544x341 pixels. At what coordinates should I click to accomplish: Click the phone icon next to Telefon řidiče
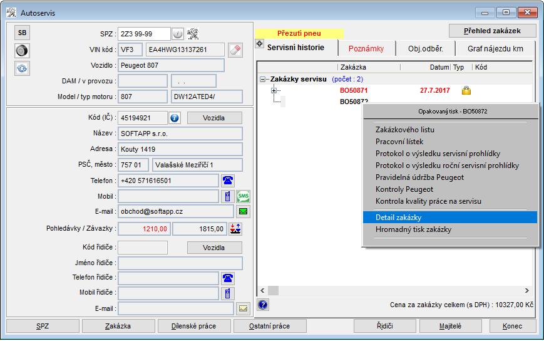[x=228, y=278]
